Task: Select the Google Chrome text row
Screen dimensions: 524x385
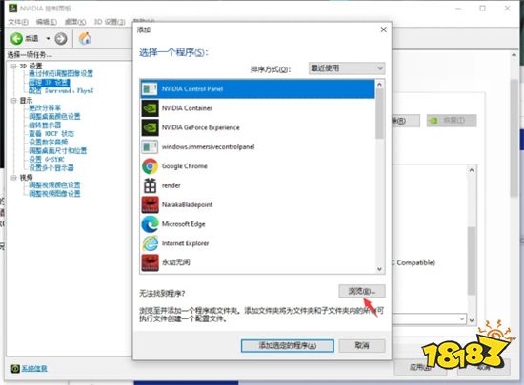Action: pyautogui.click(x=257, y=166)
